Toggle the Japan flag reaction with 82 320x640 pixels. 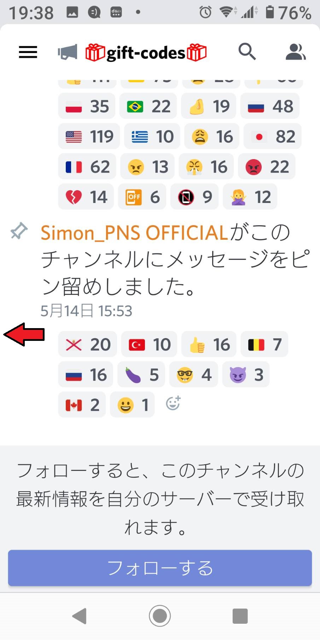point(272,136)
